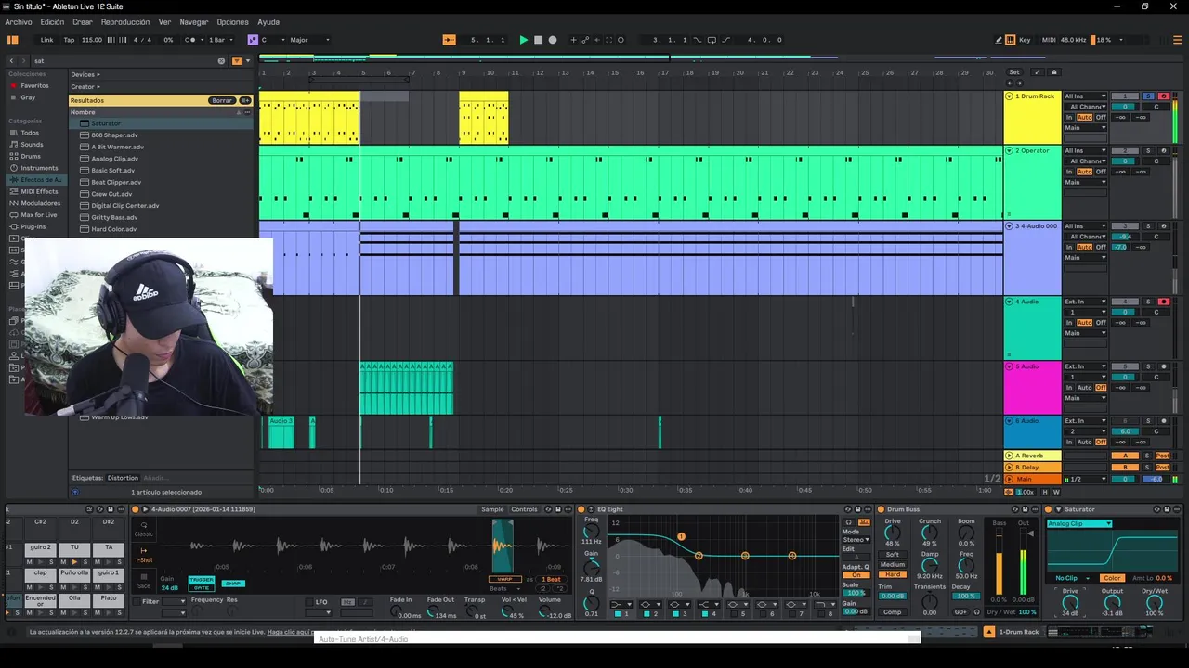1189x668 pixels.
Task: Select MIDI Effects category
Action: (39, 191)
